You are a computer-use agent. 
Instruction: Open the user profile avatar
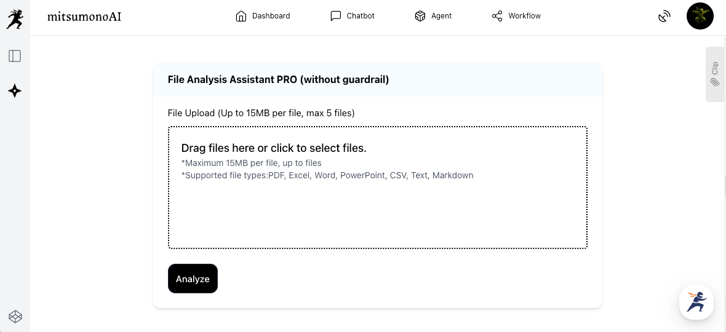tap(700, 17)
